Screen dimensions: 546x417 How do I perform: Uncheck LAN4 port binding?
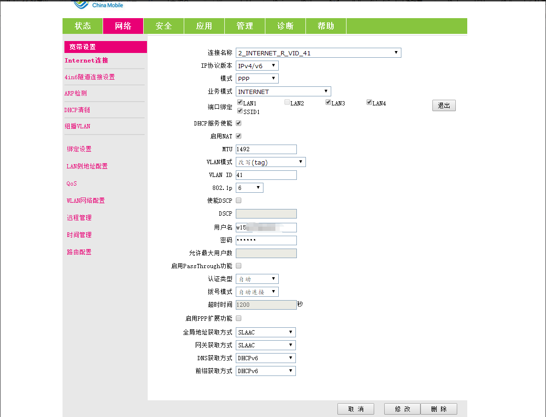(x=369, y=102)
